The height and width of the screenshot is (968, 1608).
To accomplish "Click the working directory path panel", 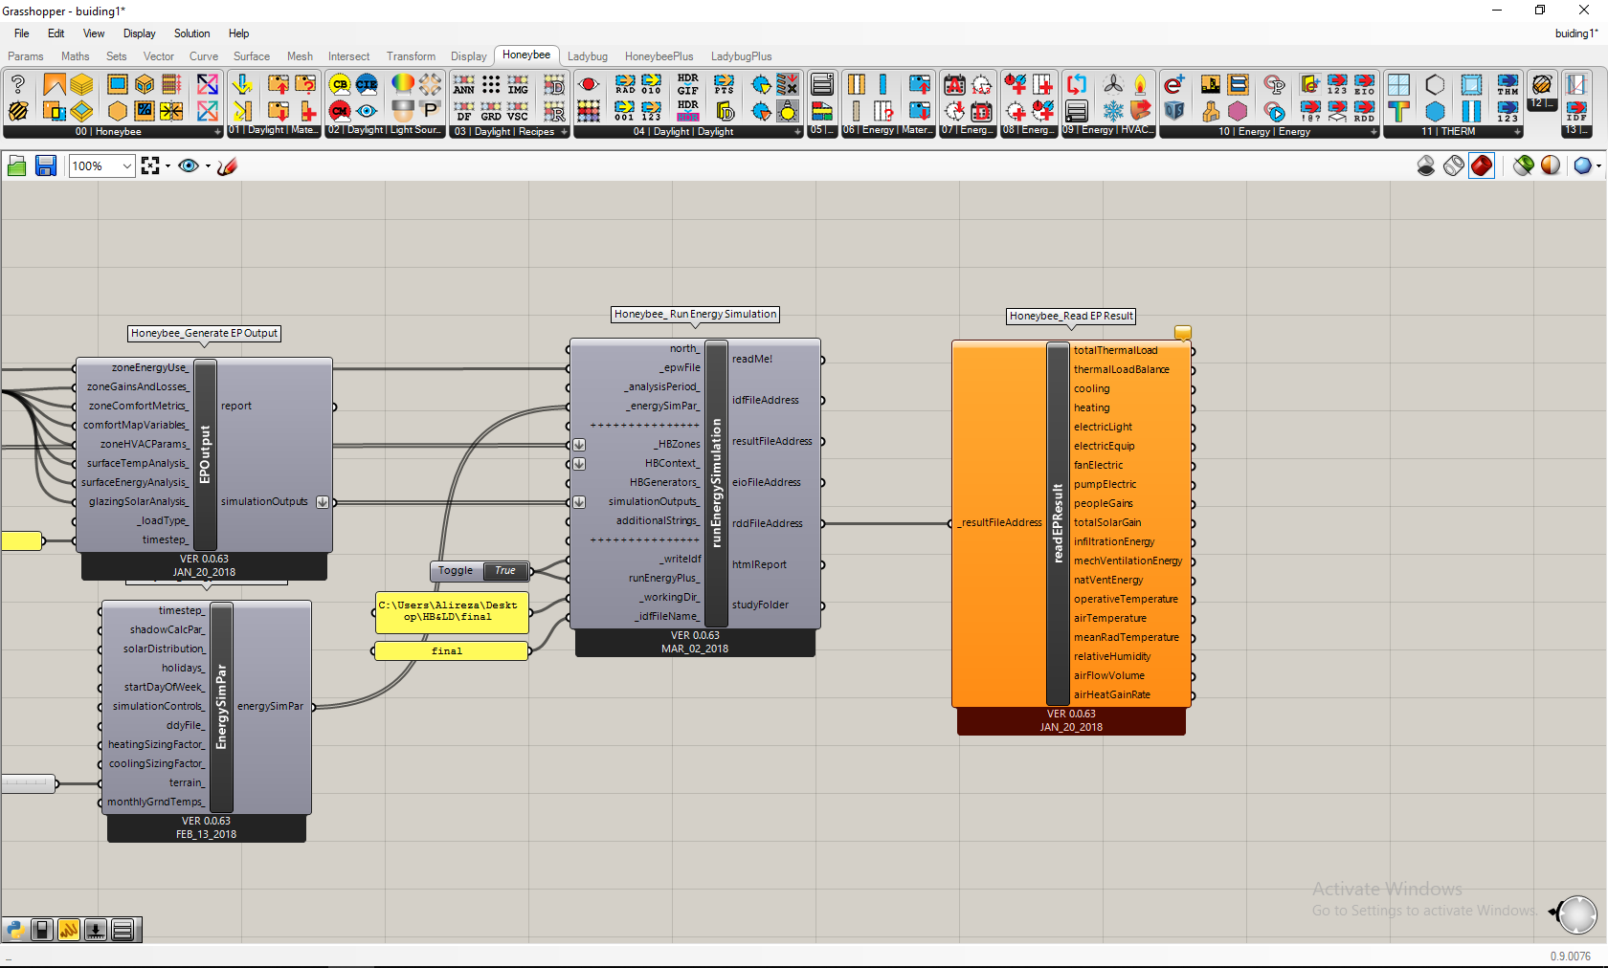I will [x=450, y=612].
